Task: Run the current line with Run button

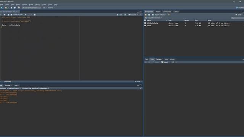Action: (x=119, y=14)
